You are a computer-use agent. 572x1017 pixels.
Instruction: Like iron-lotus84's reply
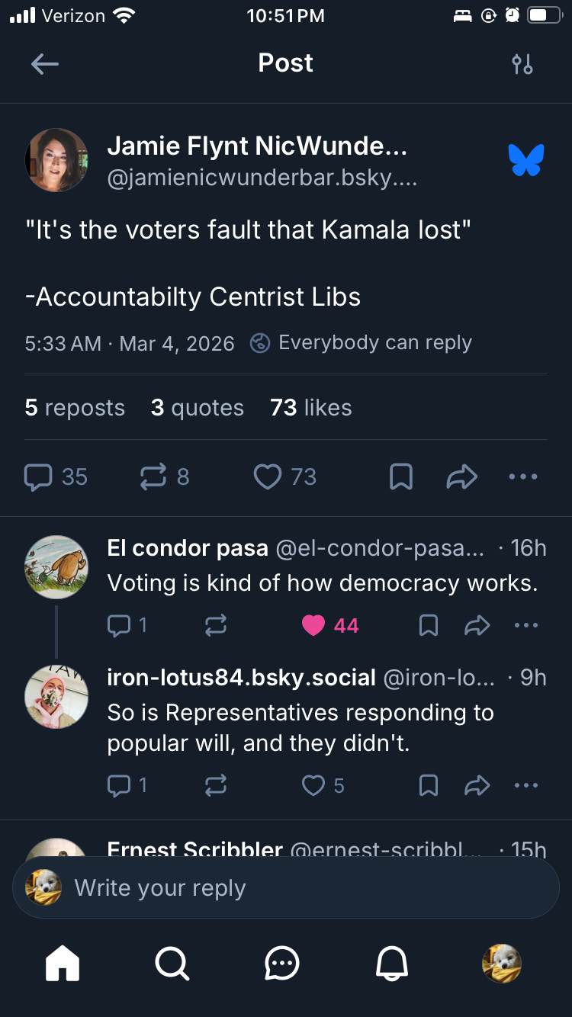point(313,785)
